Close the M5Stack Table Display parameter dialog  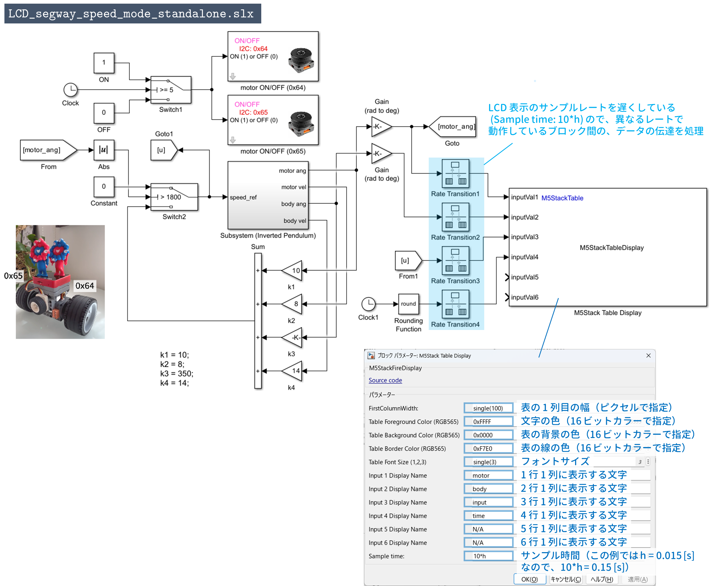click(648, 356)
